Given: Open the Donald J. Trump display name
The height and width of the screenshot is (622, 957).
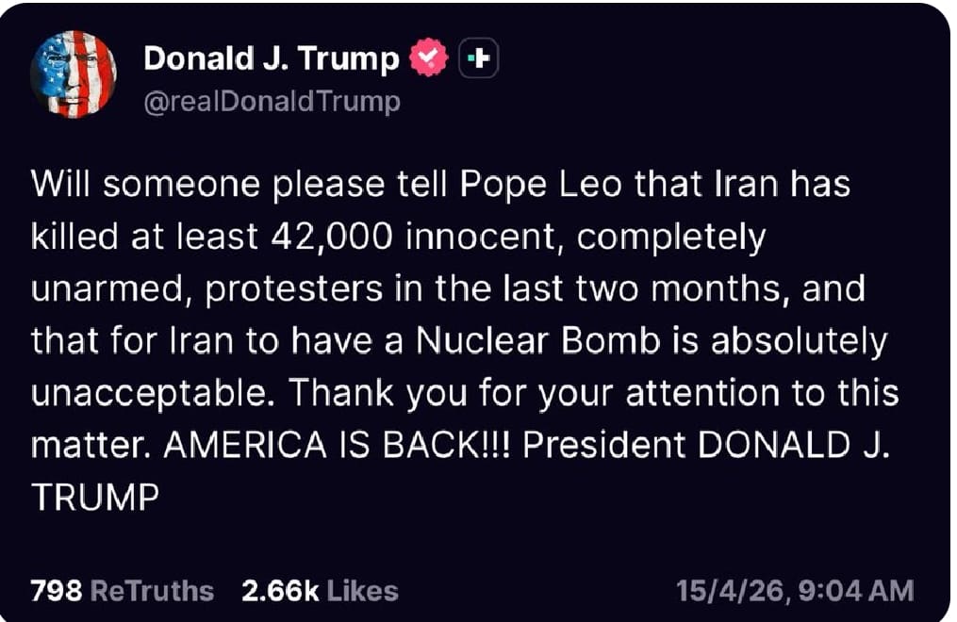Looking at the screenshot, I should point(272,59).
